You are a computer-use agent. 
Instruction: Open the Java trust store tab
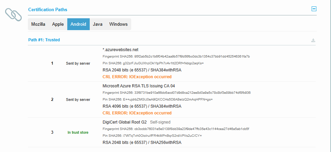[98, 24]
